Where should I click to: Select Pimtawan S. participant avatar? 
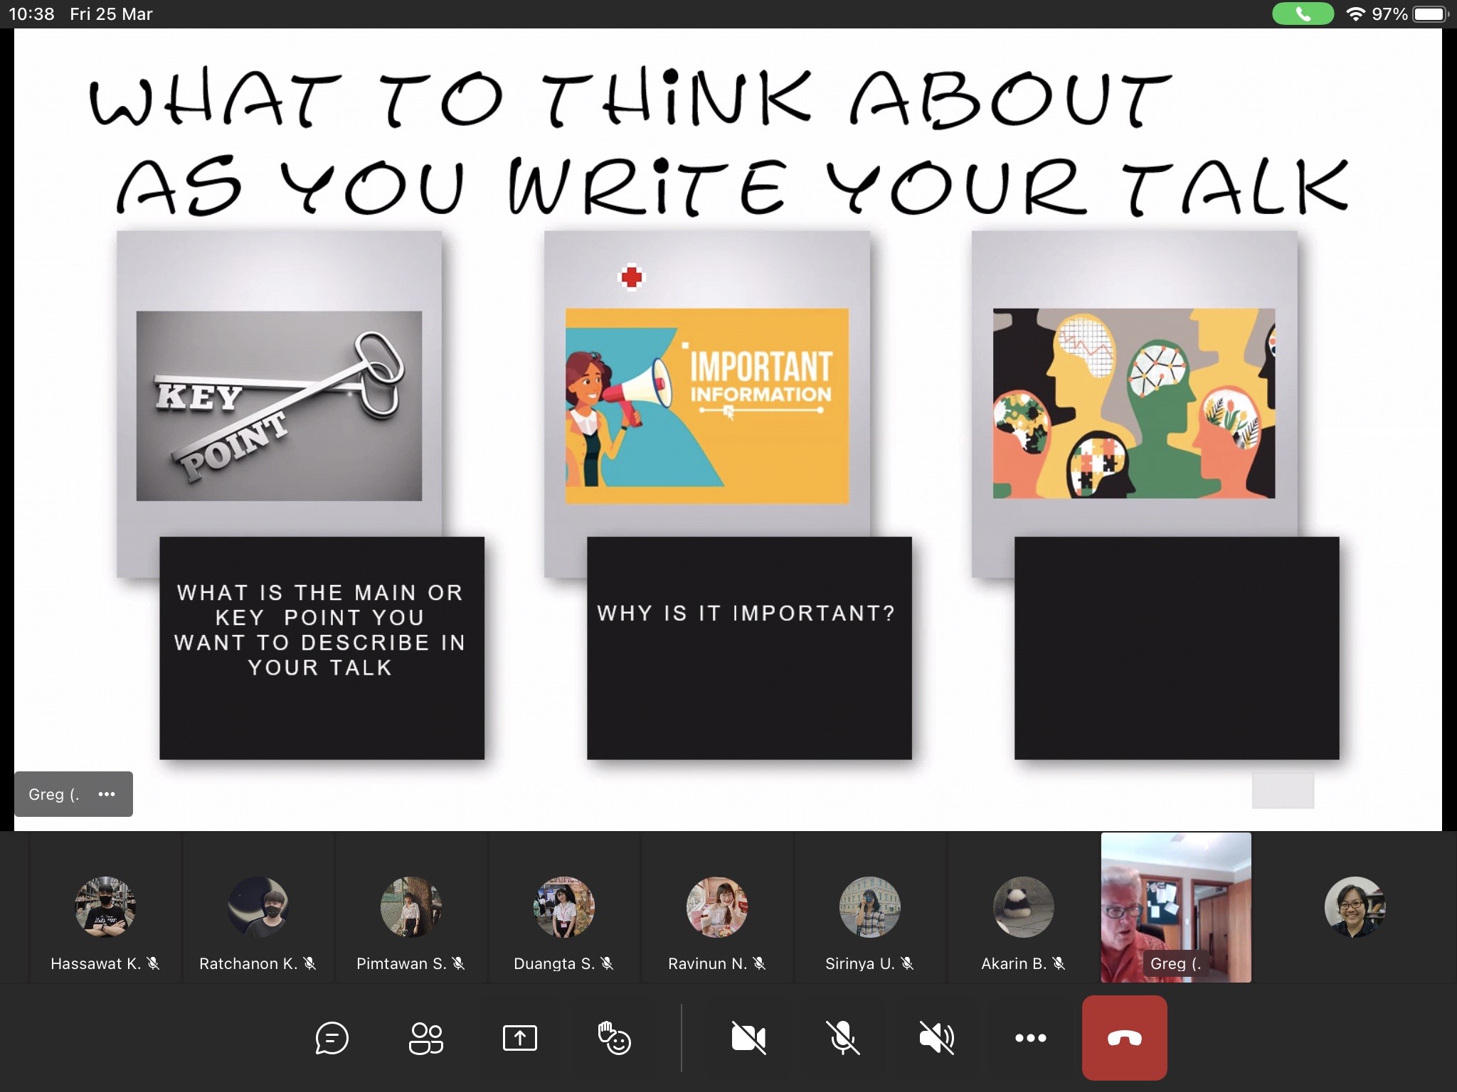pyautogui.click(x=411, y=907)
